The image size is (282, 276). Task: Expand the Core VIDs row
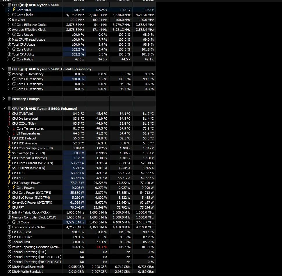coord(8,10)
